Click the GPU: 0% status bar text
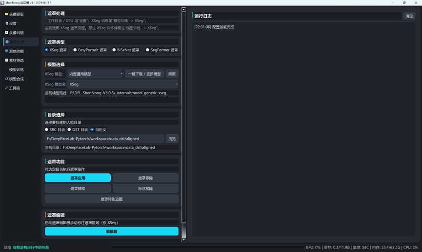The width and height of the screenshot is (422, 252). pyautogui.click(x=313, y=248)
